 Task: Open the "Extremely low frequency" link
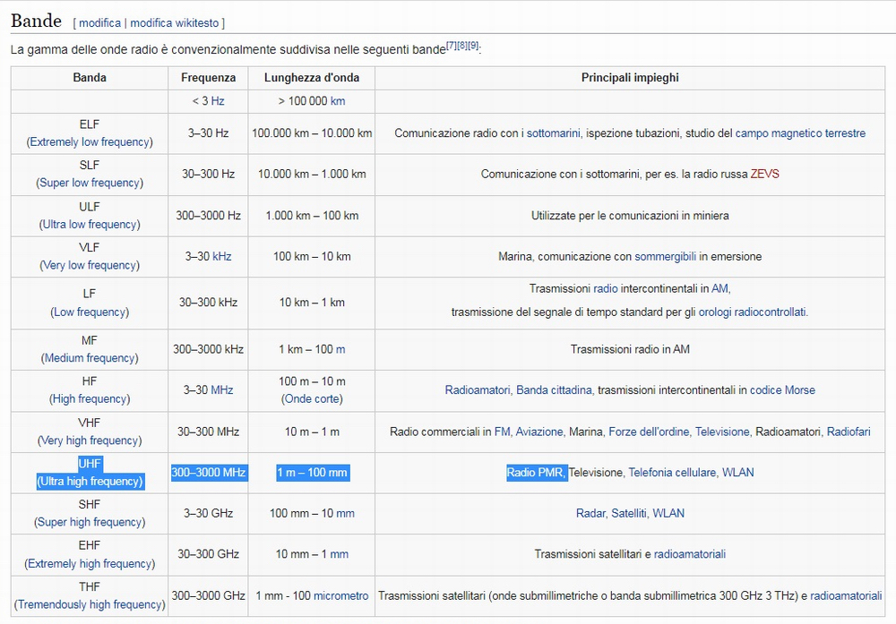(90, 141)
